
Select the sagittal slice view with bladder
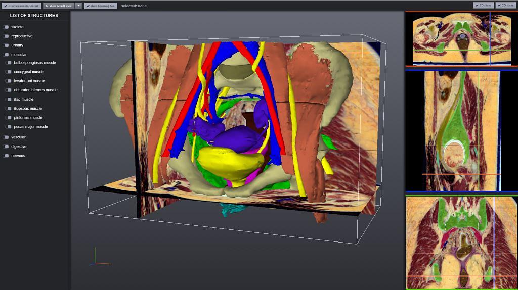pyautogui.click(x=461, y=130)
